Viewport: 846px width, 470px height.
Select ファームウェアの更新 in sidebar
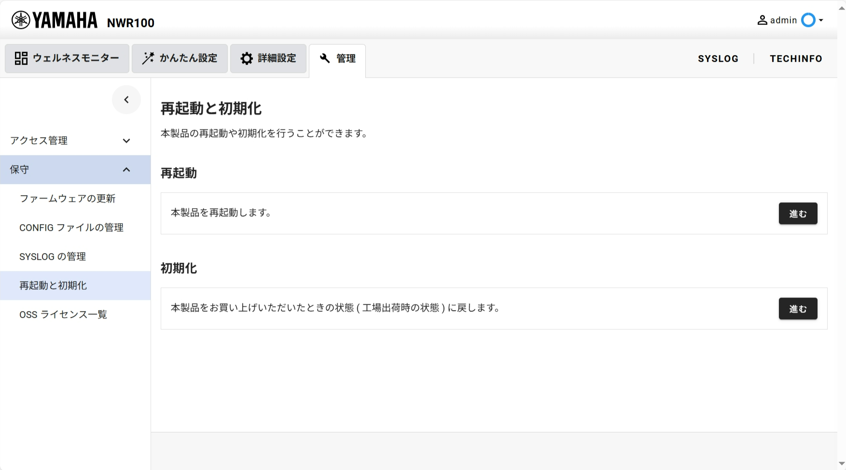(x=68, y=199)
